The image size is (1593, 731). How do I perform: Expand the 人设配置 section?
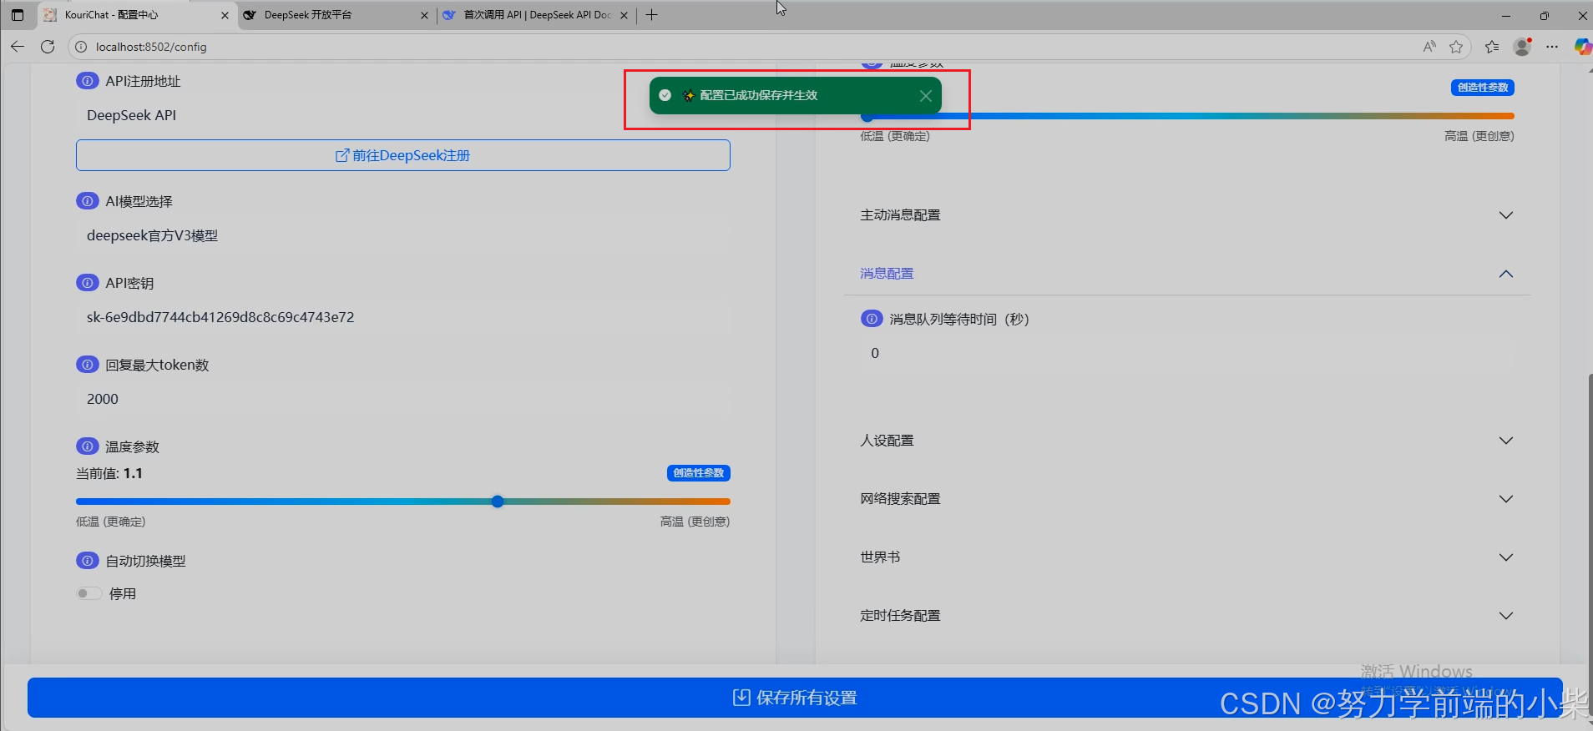(1186, 441)
